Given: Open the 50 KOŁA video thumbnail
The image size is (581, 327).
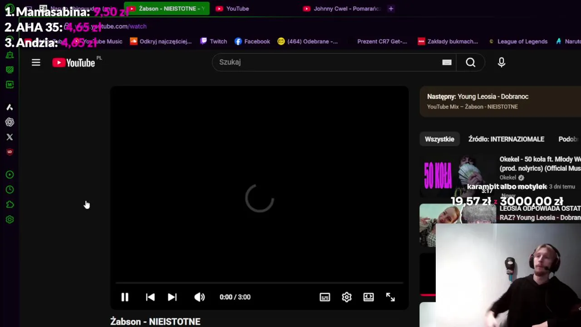Looking at the screenshot, I should pos(458,176).
